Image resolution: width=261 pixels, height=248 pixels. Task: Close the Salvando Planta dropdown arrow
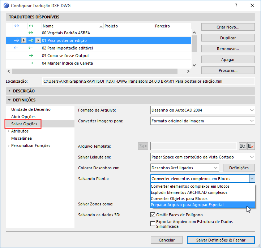coord(252,179)
